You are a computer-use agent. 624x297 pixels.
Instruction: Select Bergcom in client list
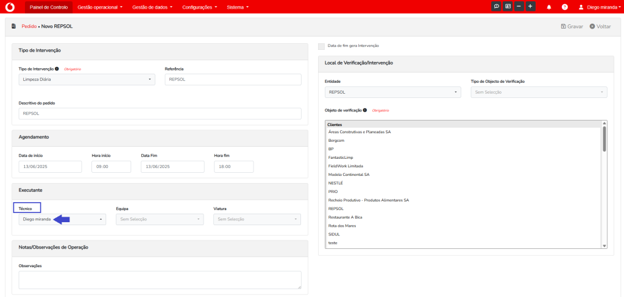(x=336, y=141)
